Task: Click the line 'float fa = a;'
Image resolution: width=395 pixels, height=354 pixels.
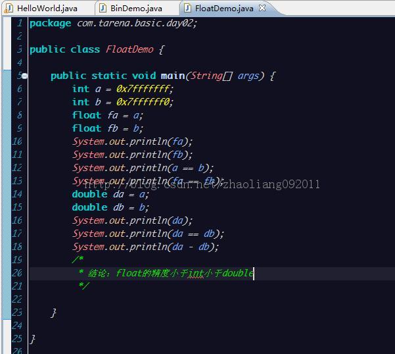Action: [108, 115]
